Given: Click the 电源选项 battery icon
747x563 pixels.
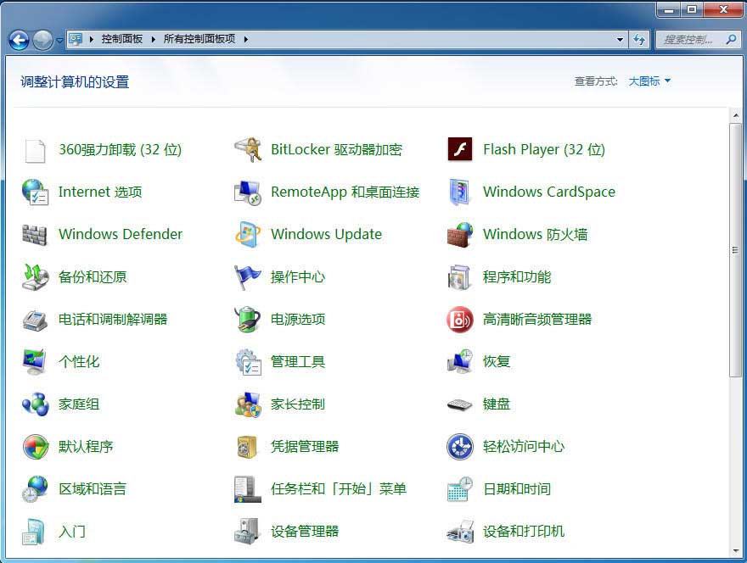Looking at the screenshot, I should (248, 319).
